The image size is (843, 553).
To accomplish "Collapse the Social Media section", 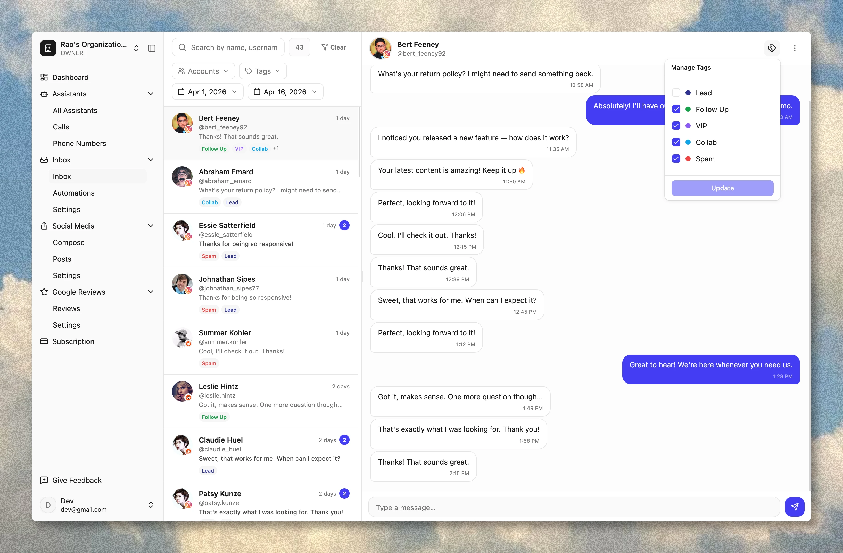I will [151, 226].
